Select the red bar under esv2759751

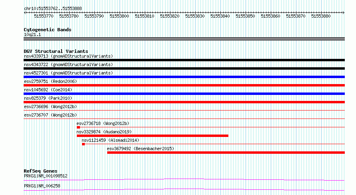(x=184, y=85)
